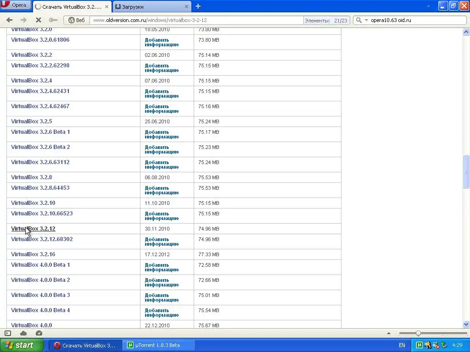Open VirtualBox 3.2.5 link
This screenshot has height=352, width=470.
(32, 121)
